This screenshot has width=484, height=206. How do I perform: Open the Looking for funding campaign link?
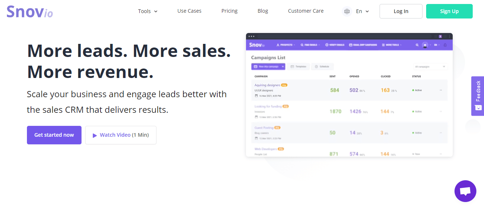pos(268,106)
